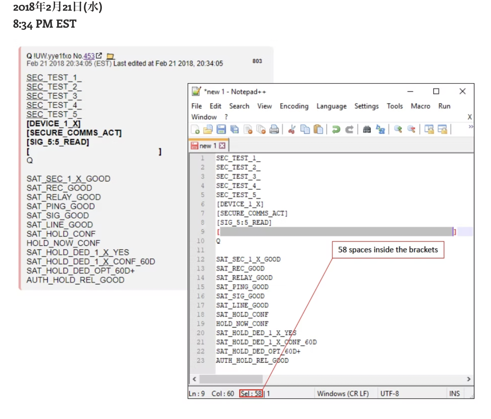Viewport: 491px width, 419px height.
Task: Click the horizontal scrollbar thumb
Action: pos(231,379)
